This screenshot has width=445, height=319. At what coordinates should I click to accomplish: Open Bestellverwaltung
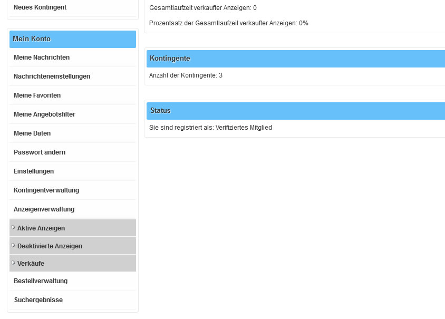(73, 281)
